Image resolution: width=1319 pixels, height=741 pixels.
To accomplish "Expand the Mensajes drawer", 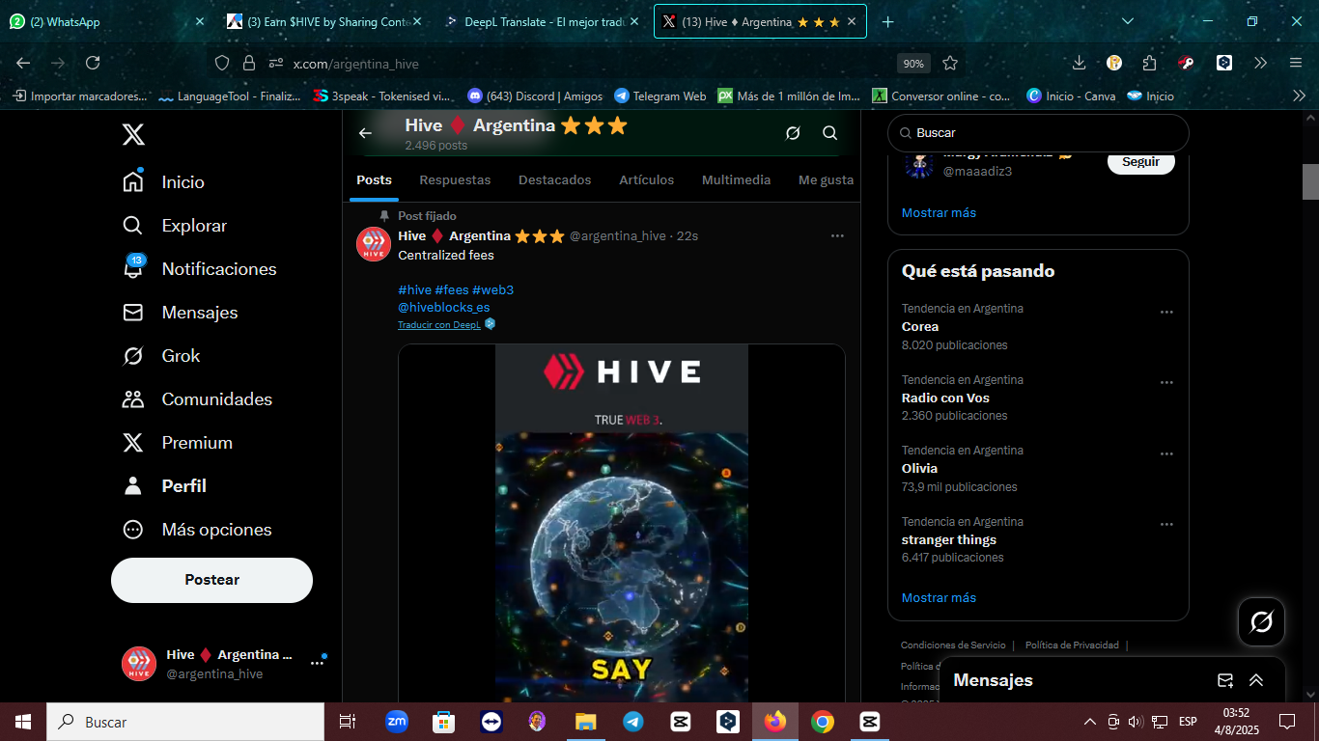I will point(1256,680).
